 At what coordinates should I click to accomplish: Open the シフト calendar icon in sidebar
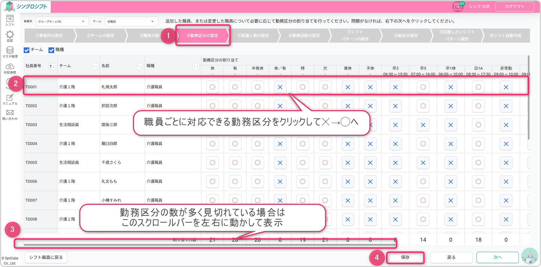pos(10,18)
